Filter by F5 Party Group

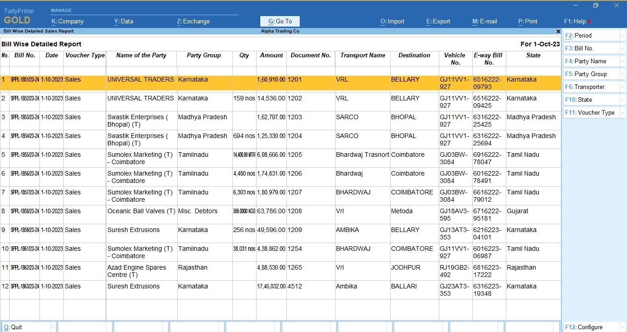click(x=586, y=74)
